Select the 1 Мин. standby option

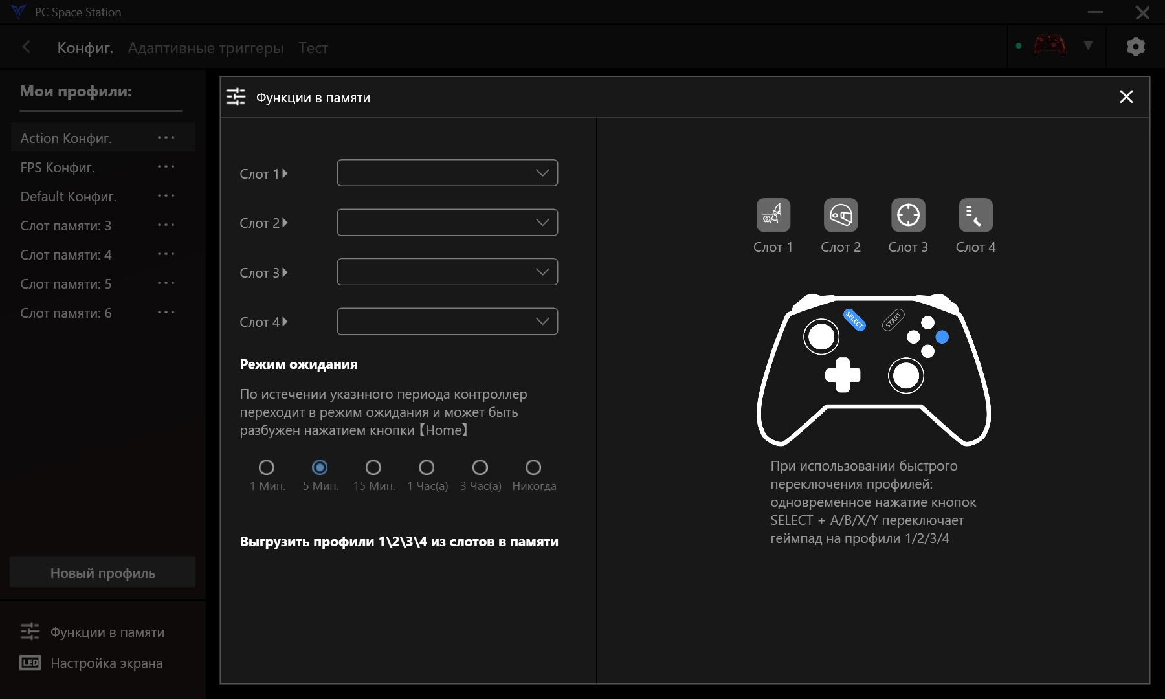pos(267,467)
